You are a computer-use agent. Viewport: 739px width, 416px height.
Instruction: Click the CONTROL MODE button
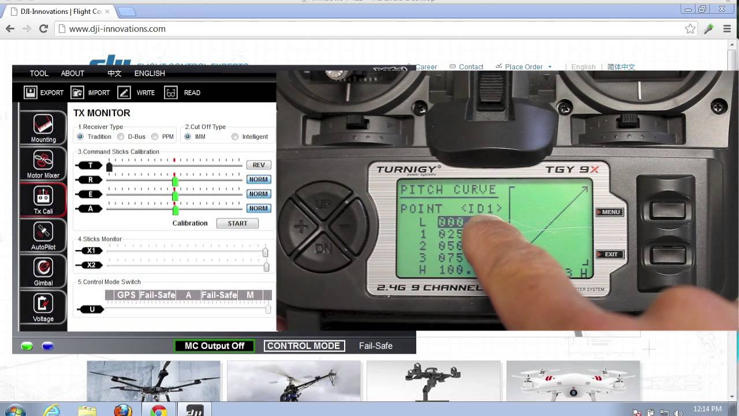coord(304,346)
